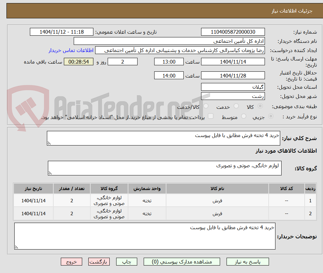The image size is (323, 273).
Task: Click فرش item name in row 2
Action: coord(217,214)
